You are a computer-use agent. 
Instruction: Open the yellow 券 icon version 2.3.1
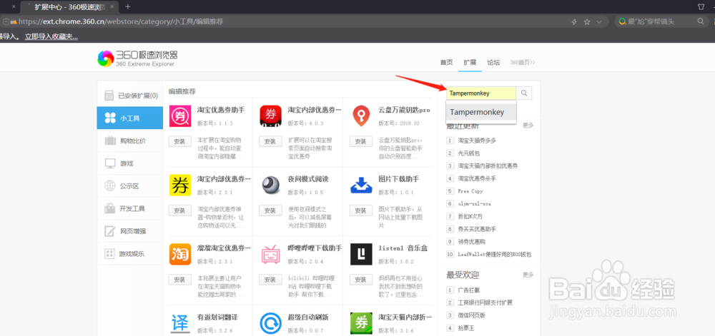pyautogui.click(x=180, y=185)
